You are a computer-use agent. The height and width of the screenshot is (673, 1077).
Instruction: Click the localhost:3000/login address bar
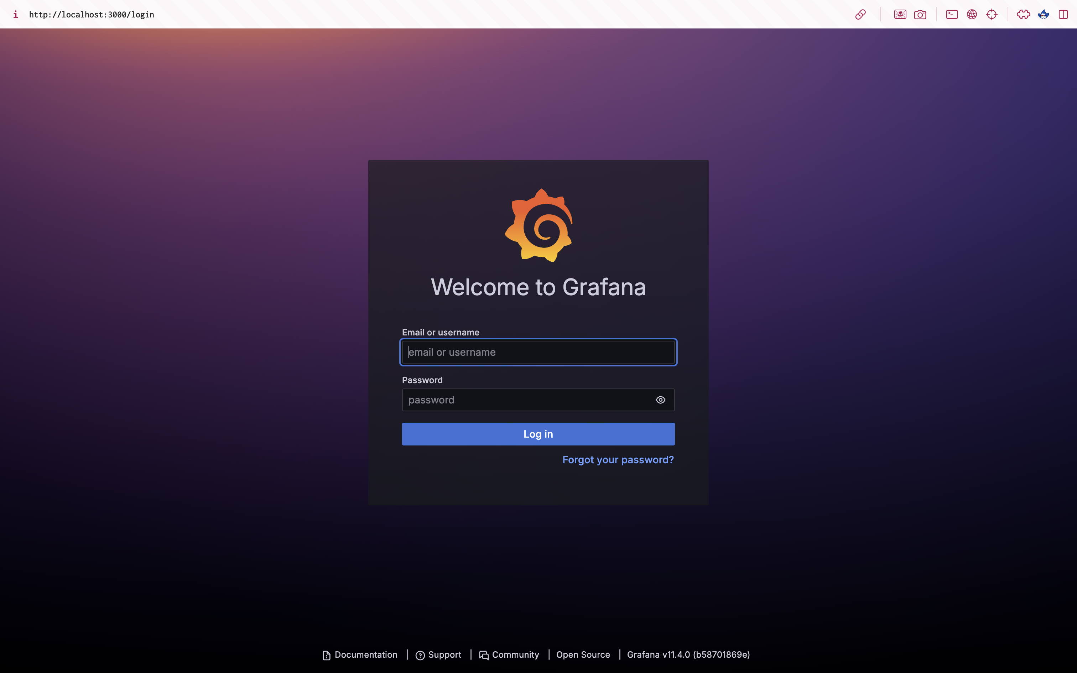91,14
